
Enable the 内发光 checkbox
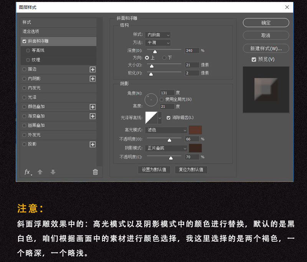pos(24,88)
